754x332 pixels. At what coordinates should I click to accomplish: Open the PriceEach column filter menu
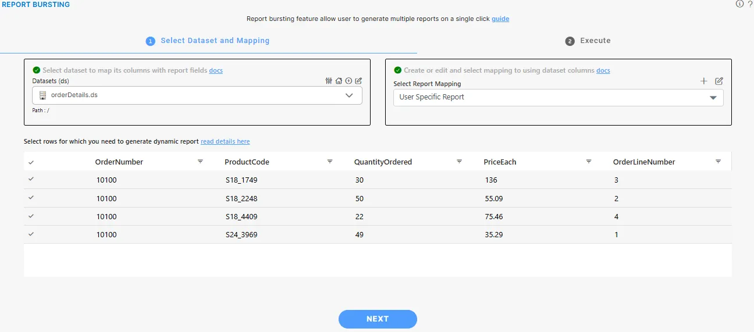[589, 162]
